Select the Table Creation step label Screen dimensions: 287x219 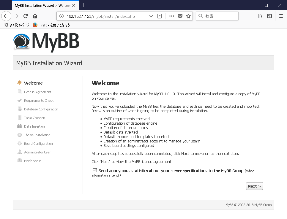(34, 118)
